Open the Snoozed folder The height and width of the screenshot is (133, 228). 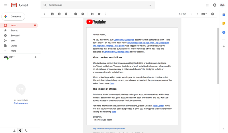click(19, 36)
